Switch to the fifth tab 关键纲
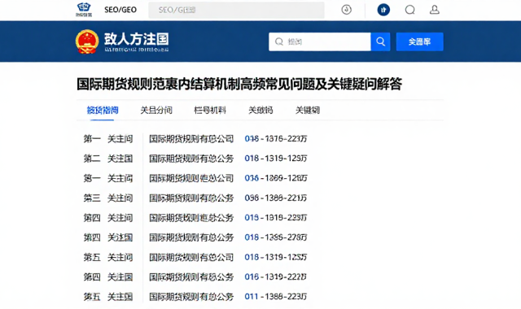 point(308,111)
